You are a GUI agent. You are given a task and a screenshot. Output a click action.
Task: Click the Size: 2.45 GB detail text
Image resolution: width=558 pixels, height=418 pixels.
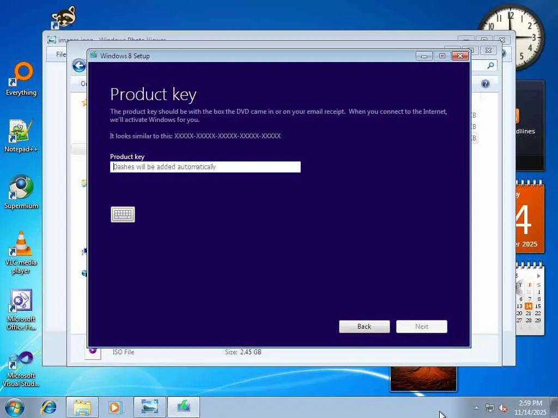tap(243, 352)
